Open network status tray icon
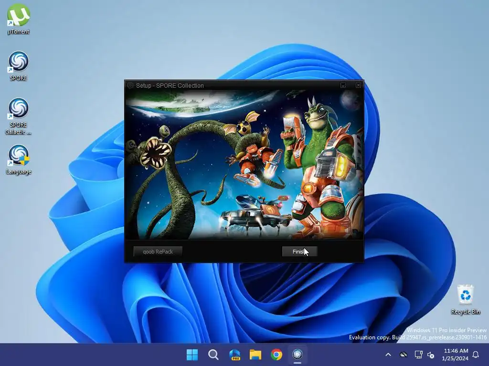Image resolution: width=489 pixels, height=366 pixels. [x=418, y=355]
